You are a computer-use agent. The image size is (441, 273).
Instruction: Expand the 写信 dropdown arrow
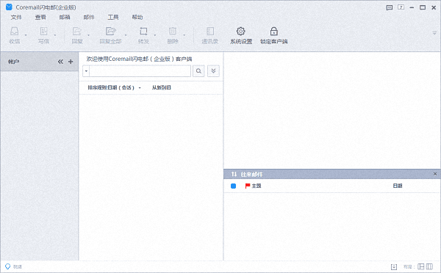click(x=55, y=35)
